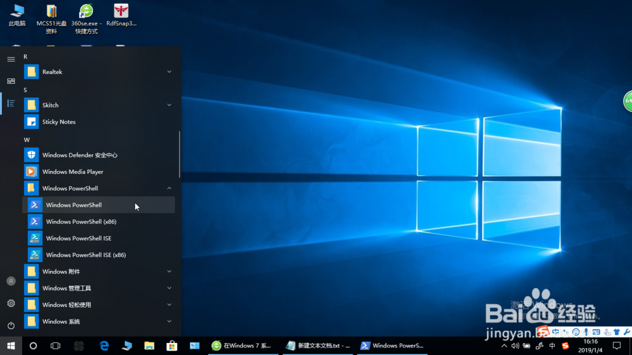
Task: Click the Power icon in Start sidebar
Action: click(x=11, y=325)
